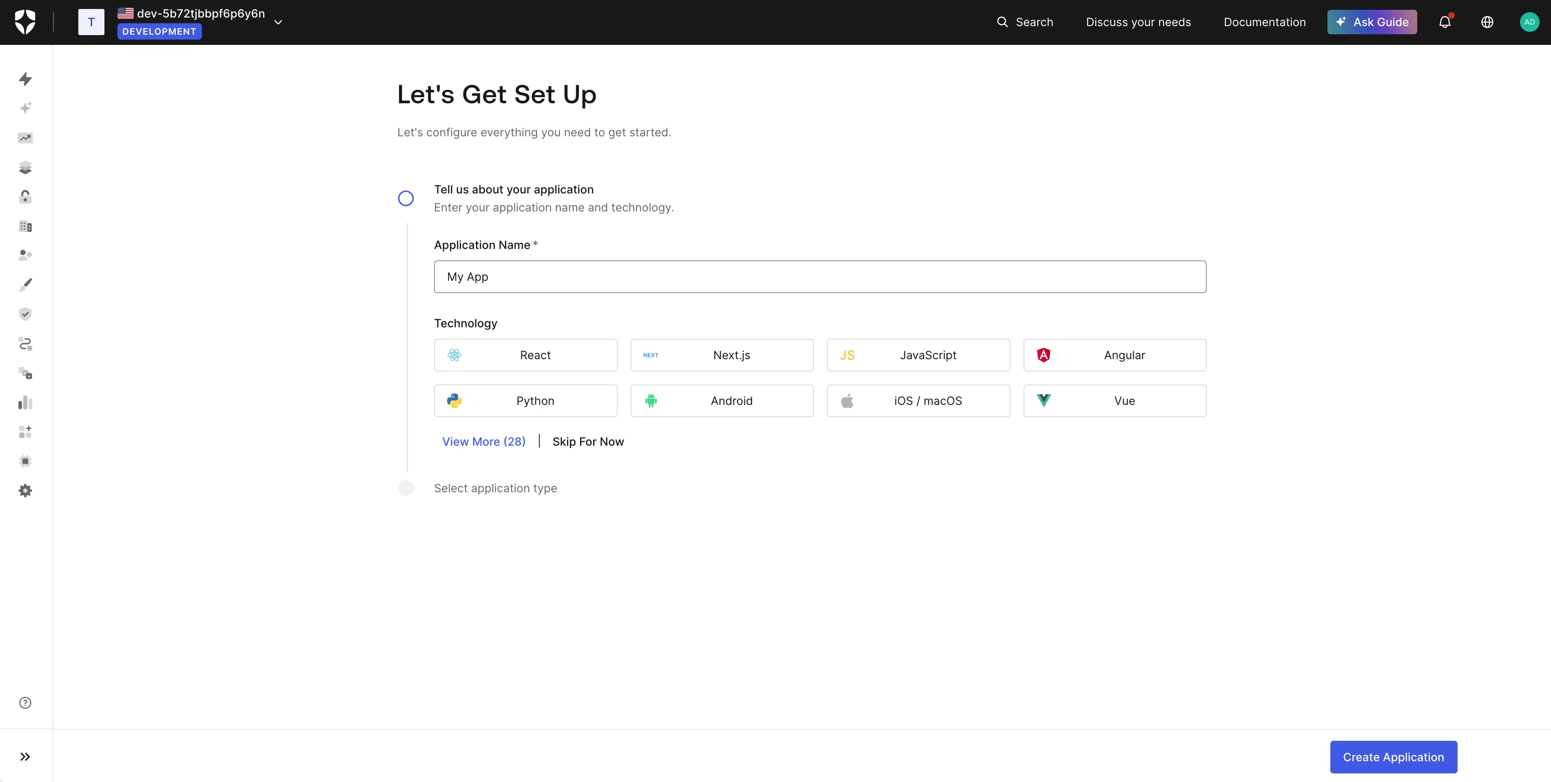Click the notifications bell icon

tap(1445, 22)
